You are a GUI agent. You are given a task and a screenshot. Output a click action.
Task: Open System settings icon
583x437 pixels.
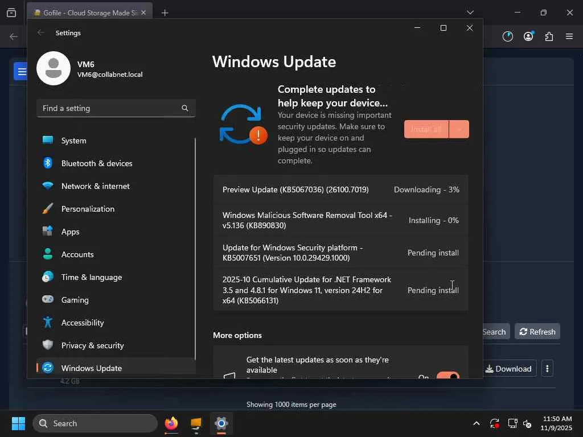(x=48, y=140)
